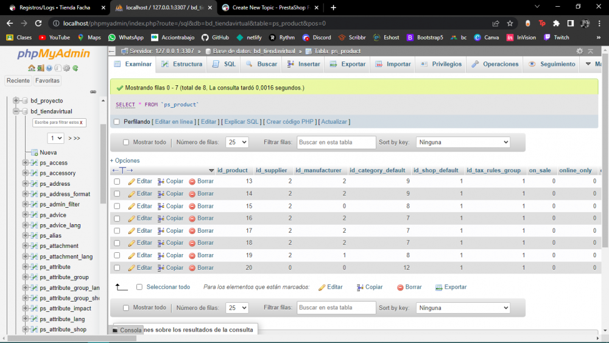Open the Operaciones tab
The height and width of the screenshot is (343, 609).
495,64
